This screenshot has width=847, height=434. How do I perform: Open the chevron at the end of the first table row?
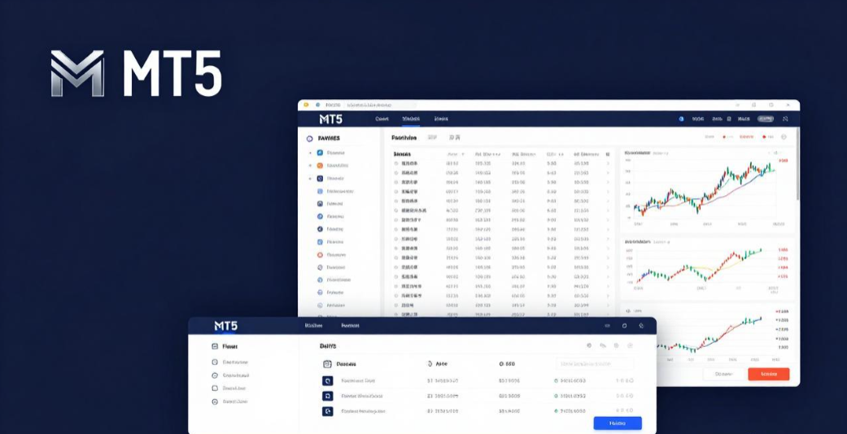(608, 163)
